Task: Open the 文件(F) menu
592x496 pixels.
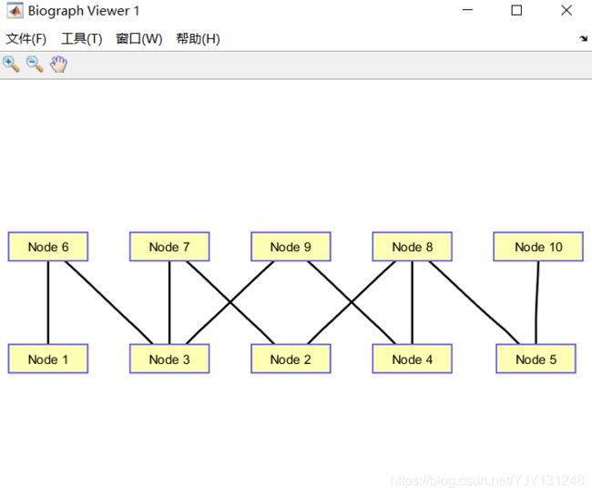Action: (26, 38)
